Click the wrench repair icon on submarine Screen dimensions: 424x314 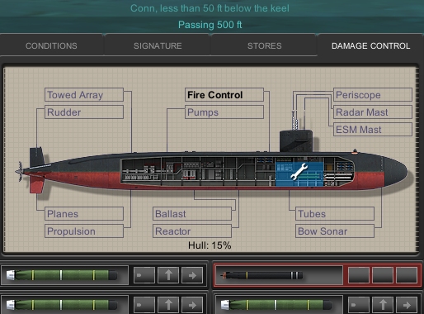[x=299, y=171]
